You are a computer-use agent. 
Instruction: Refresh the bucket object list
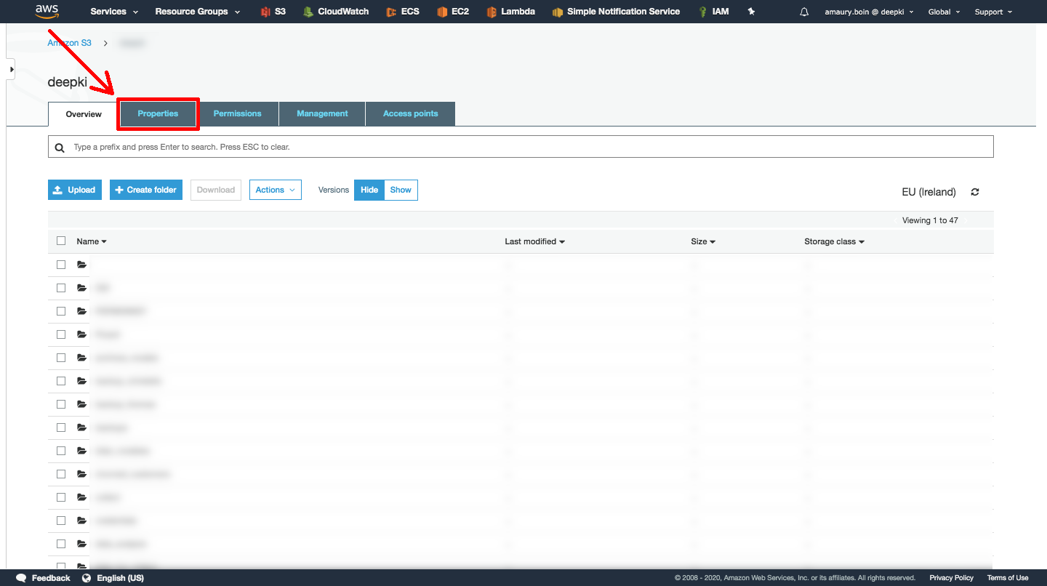coord(975,192)
